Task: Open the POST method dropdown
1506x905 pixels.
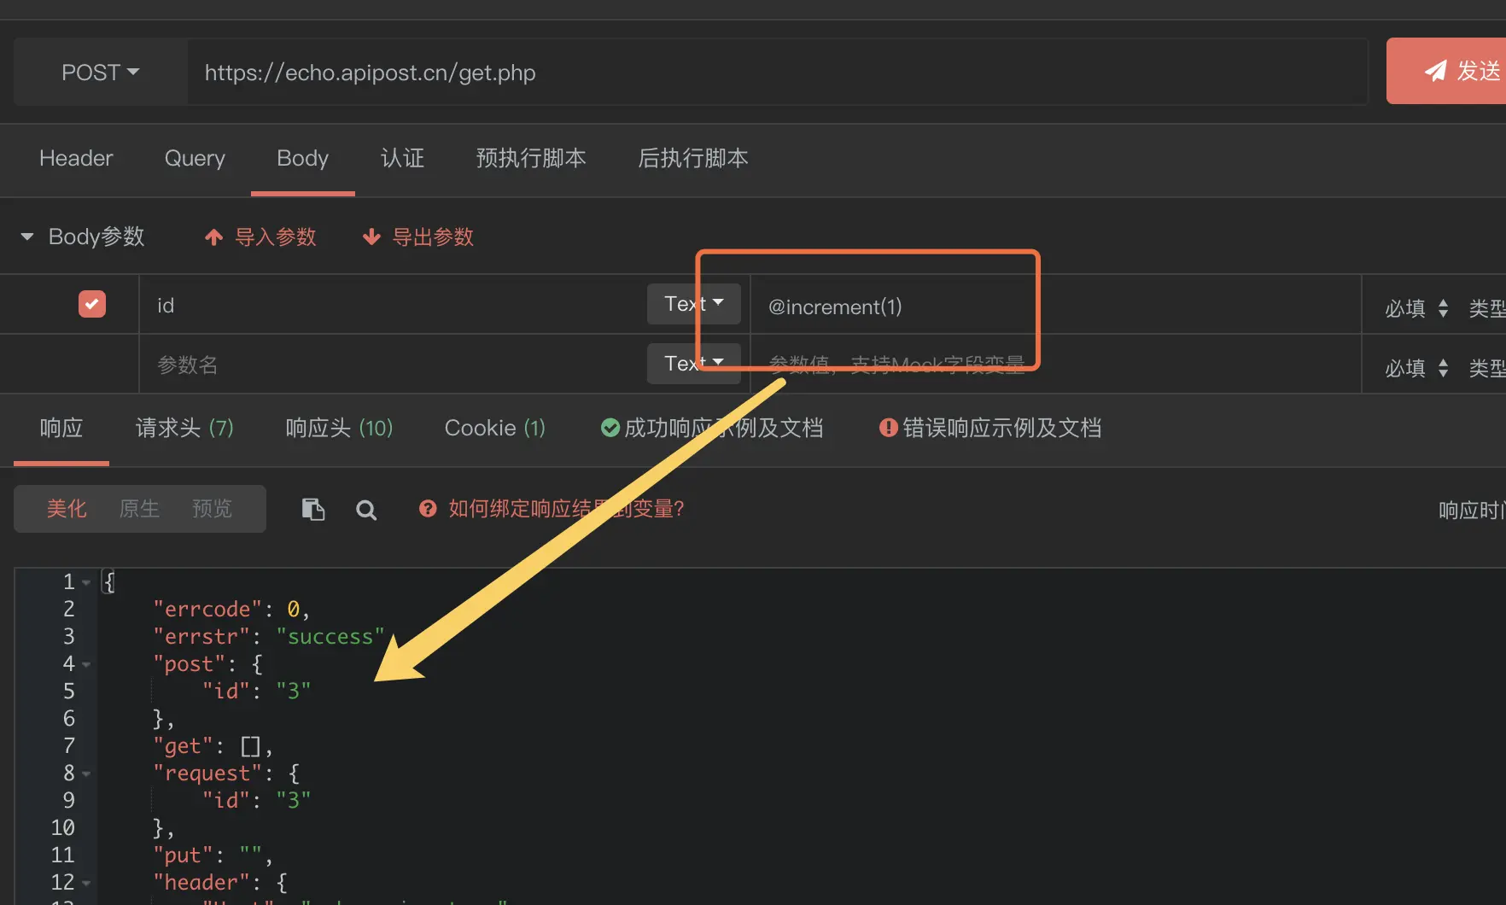Action: (x=101, y=73)
